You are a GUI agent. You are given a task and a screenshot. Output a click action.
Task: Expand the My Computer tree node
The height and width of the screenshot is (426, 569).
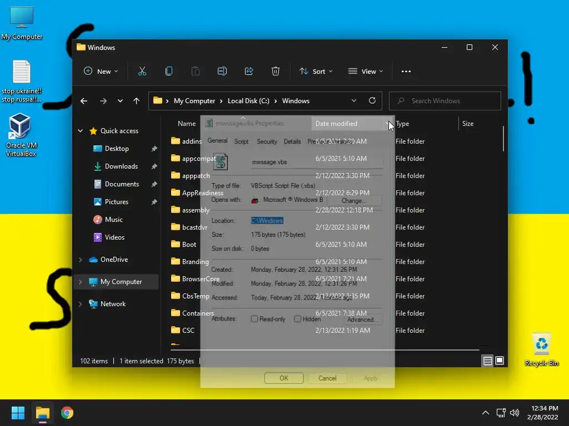click(x=80, y=282)
